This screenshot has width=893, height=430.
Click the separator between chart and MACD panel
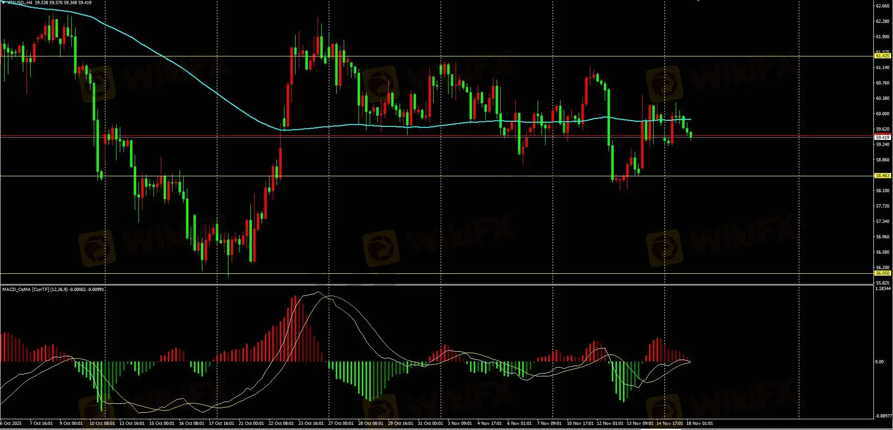coord(436,284)
